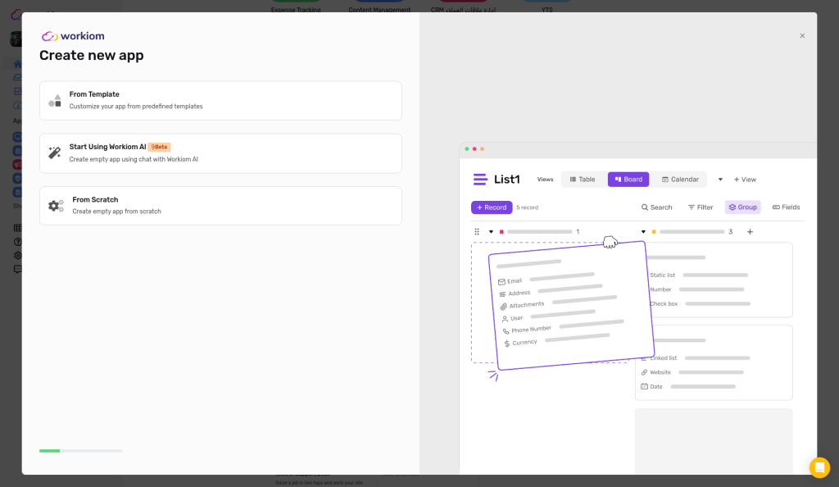839x487 pixels.
Task: Click the Attachments paperclip icon on card
Action: [504, 307]
